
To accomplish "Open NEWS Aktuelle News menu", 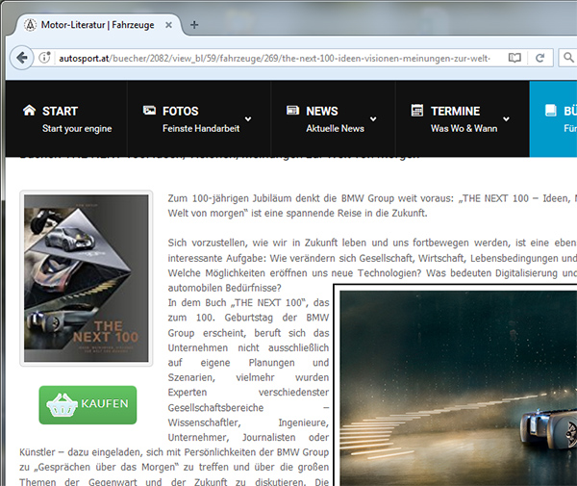I will point(333,119).
